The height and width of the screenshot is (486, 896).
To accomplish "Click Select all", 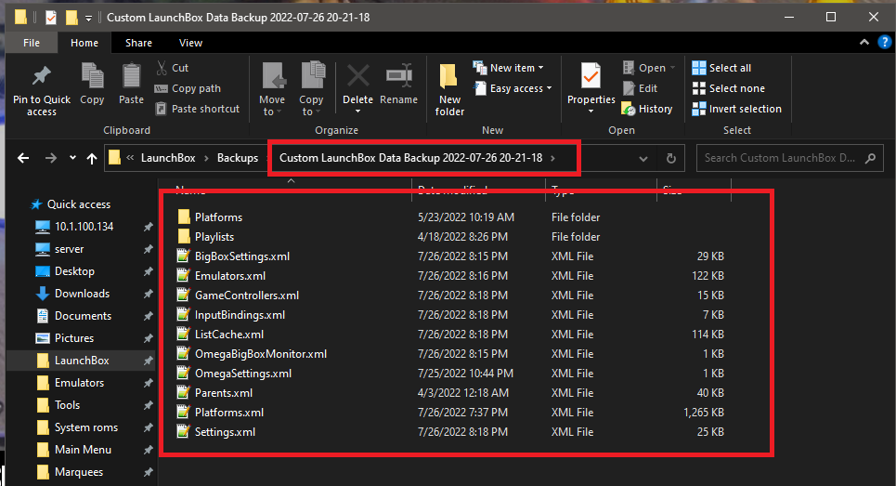I will (x=721, y=68).
